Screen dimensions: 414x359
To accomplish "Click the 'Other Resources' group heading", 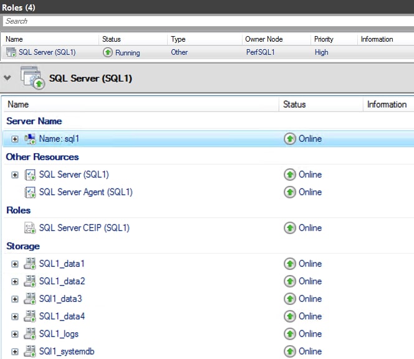I will point(42,157).
